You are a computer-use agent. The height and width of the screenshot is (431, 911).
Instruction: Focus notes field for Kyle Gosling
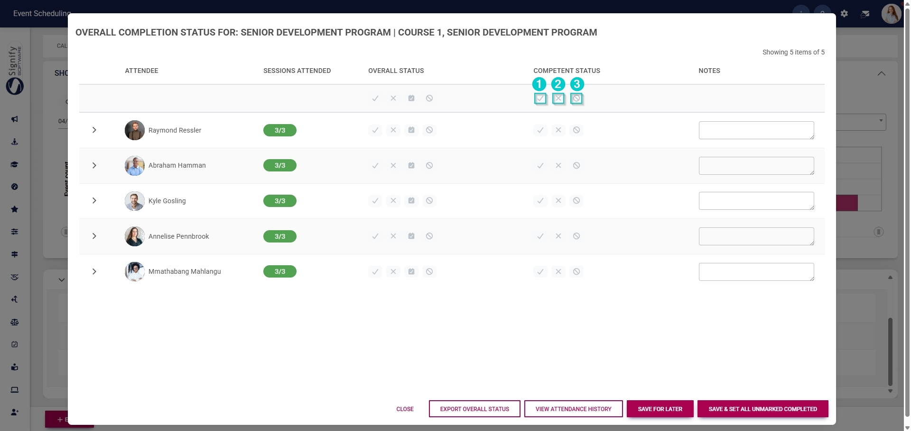coord(756,201)
